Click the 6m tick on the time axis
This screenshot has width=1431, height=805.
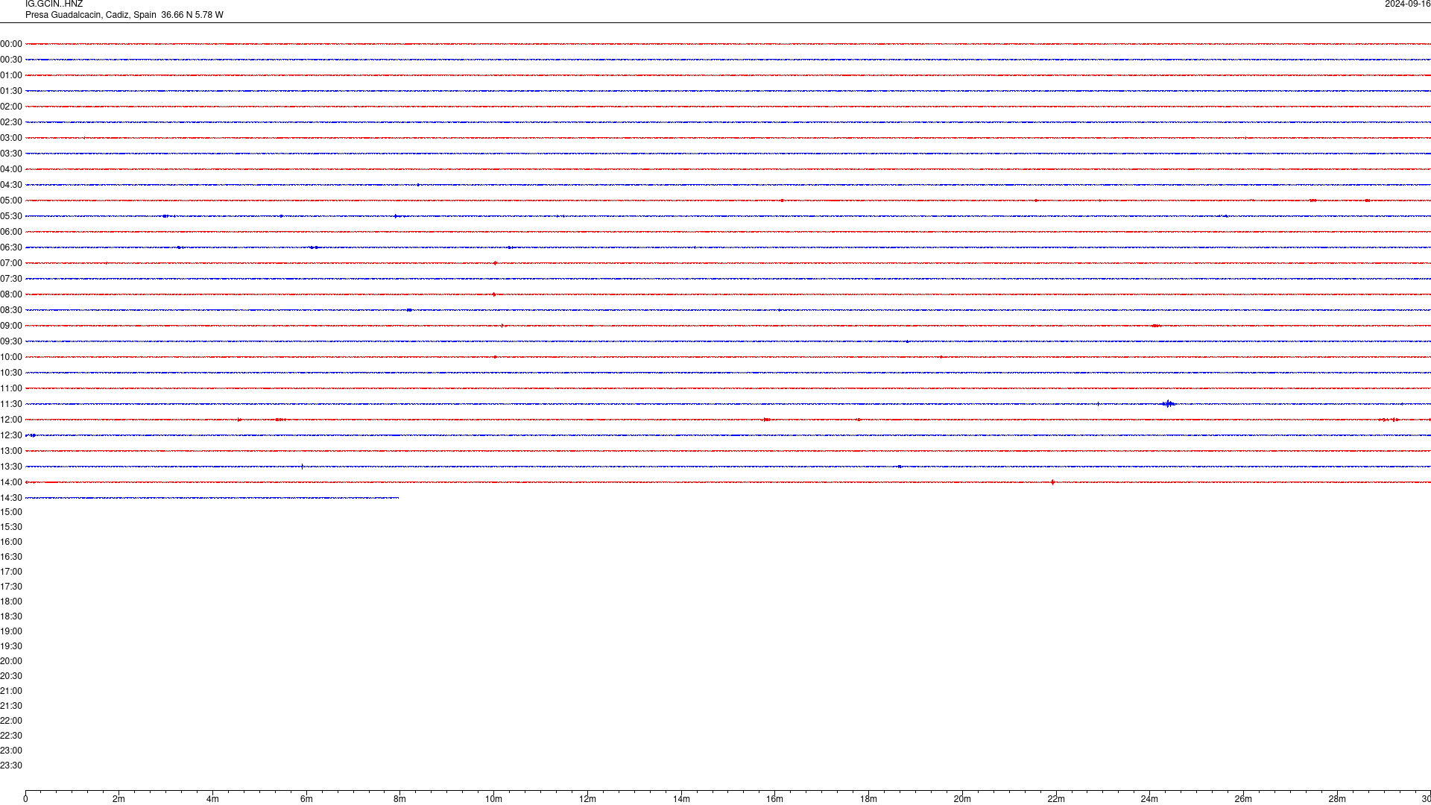306,799
